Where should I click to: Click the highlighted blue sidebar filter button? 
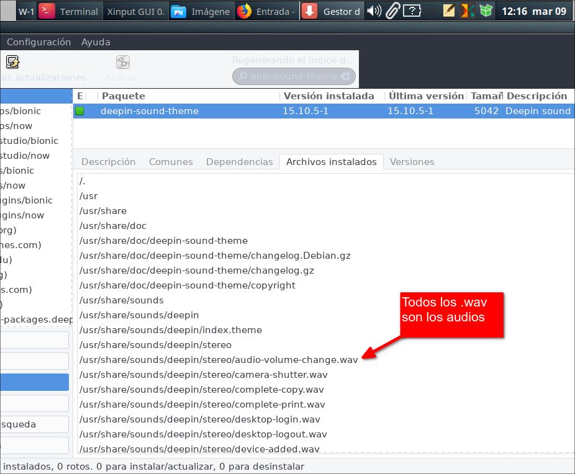click(x=35, y=382)
